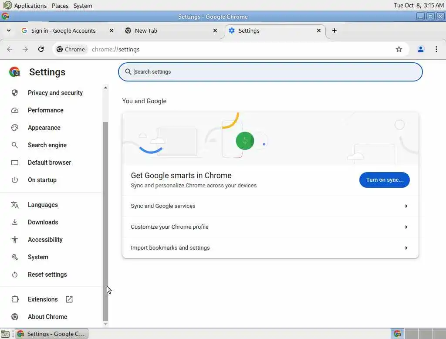Close the Sign in - Google Accounts tab
This screenshot has height=339, width=446.
pyautogui.click(x=111, y=31)
